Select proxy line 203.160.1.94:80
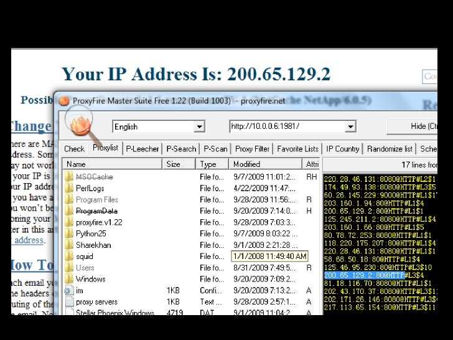 (x=374, y=203)
